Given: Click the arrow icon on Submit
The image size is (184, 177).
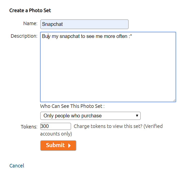Looking at the screenshot, I should pos(70,146).
